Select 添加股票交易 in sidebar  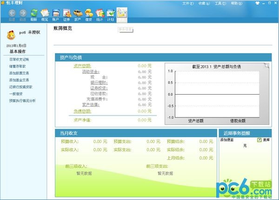(x=19, y=73)
